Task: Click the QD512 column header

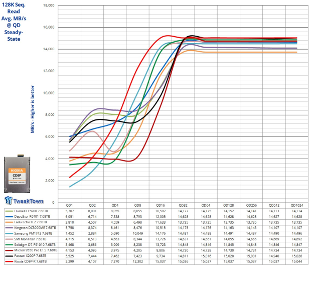Action: (x=274, y=205)
